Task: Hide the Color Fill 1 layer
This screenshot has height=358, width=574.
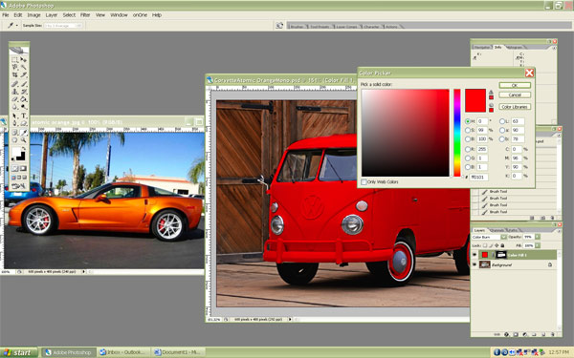Action: click(475, 255)
